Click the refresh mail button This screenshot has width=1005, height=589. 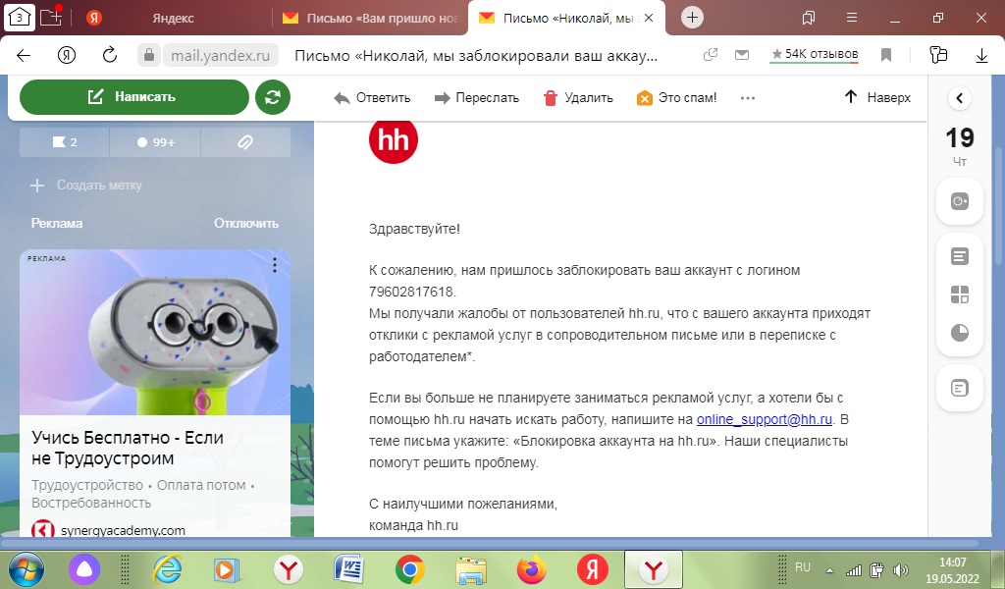pos(273,97)
